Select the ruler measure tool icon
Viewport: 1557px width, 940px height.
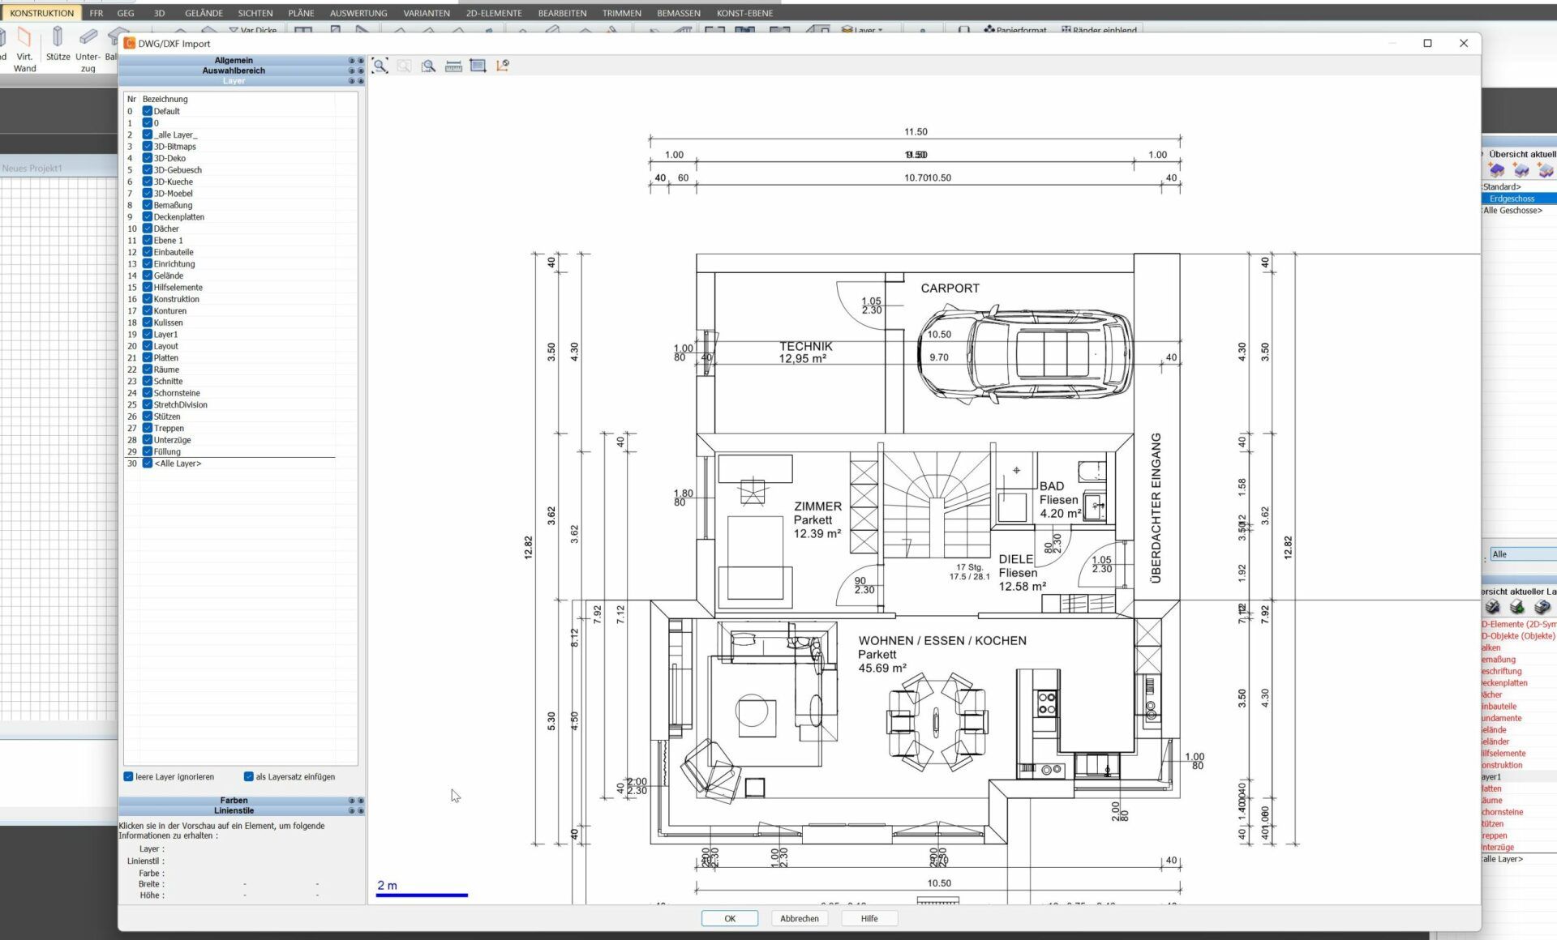(453, 66)
